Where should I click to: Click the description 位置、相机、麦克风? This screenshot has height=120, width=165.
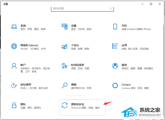[31, 108]
